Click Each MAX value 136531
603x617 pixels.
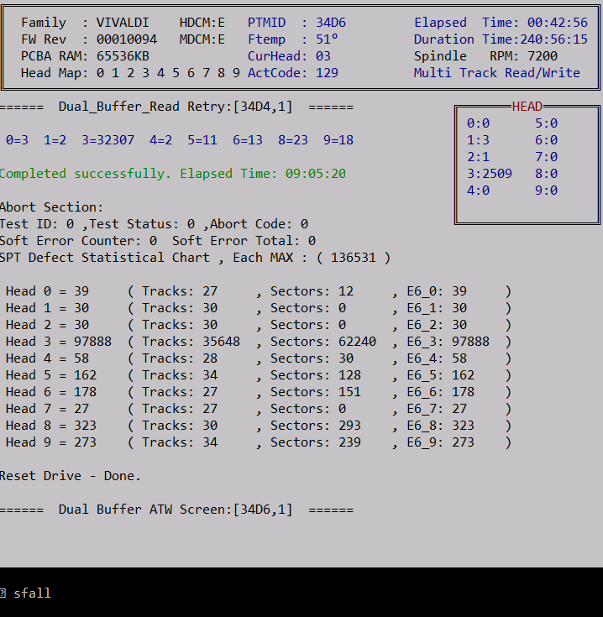[353, 258]
